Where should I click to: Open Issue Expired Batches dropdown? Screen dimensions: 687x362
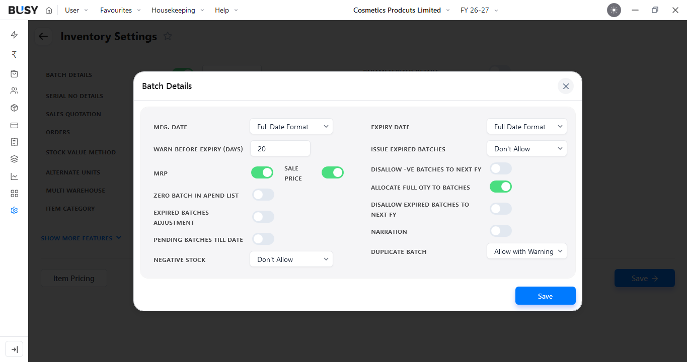click(527, 149)
